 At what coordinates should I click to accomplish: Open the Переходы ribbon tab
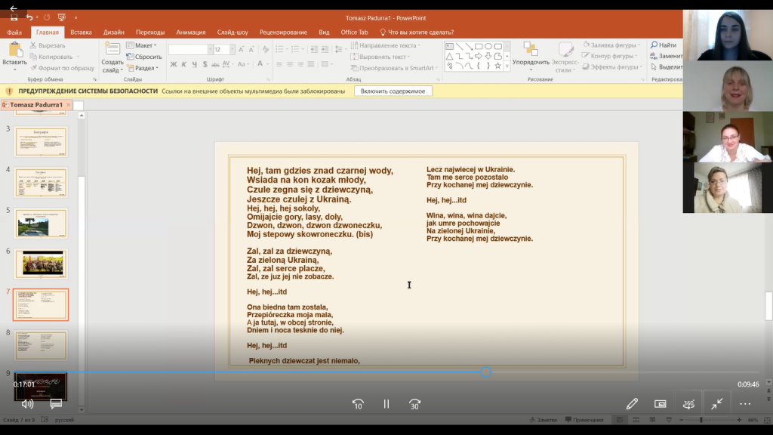click(150, 32)
